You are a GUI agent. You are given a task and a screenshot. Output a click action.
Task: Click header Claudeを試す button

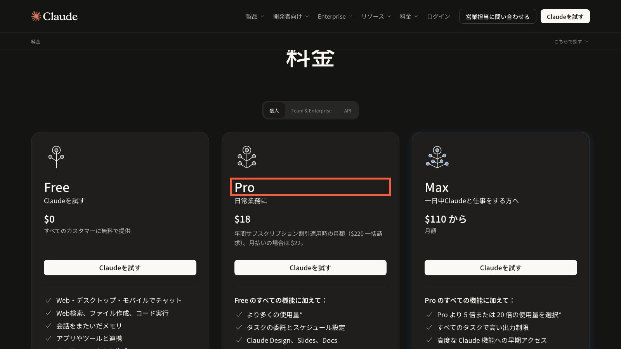[565, 16]
